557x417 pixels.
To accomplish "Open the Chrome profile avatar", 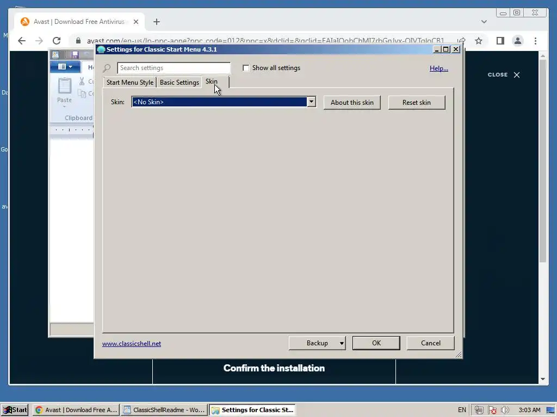I will (518, 41).
